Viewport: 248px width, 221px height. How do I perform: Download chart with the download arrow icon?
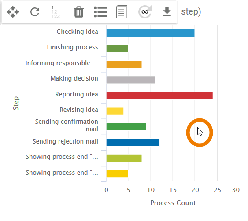(167, 11)
